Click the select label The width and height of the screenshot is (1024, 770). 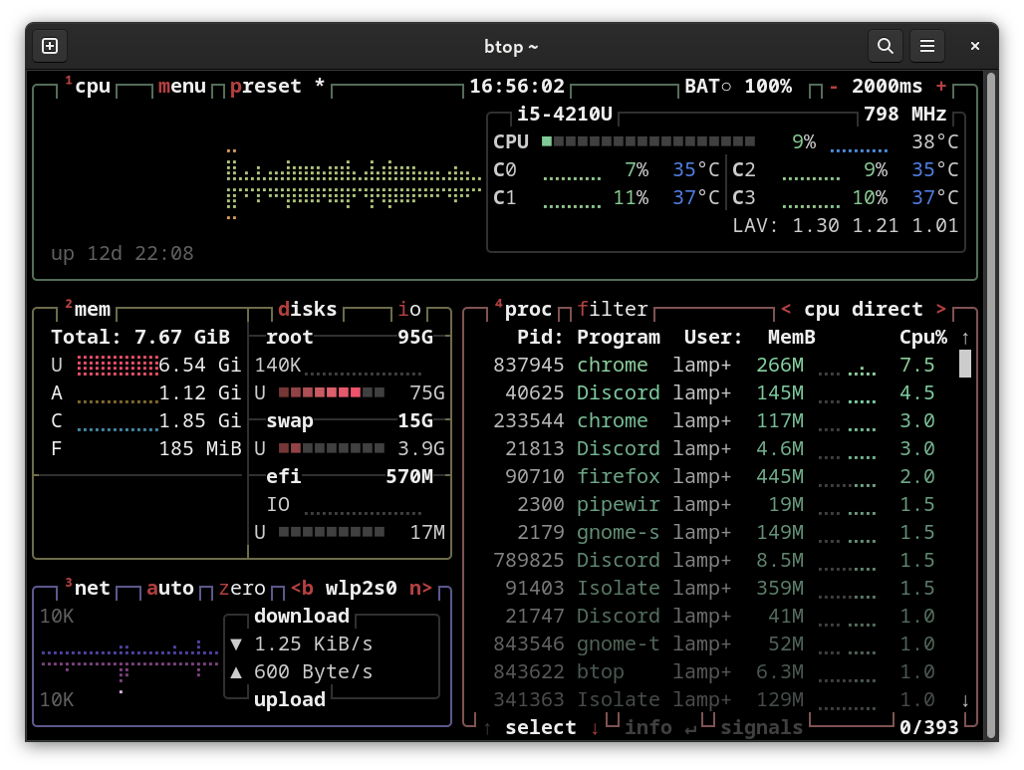[x=541, y=727]
